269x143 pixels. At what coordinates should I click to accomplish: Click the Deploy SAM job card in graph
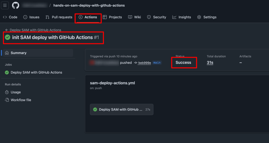coord(122,109)
